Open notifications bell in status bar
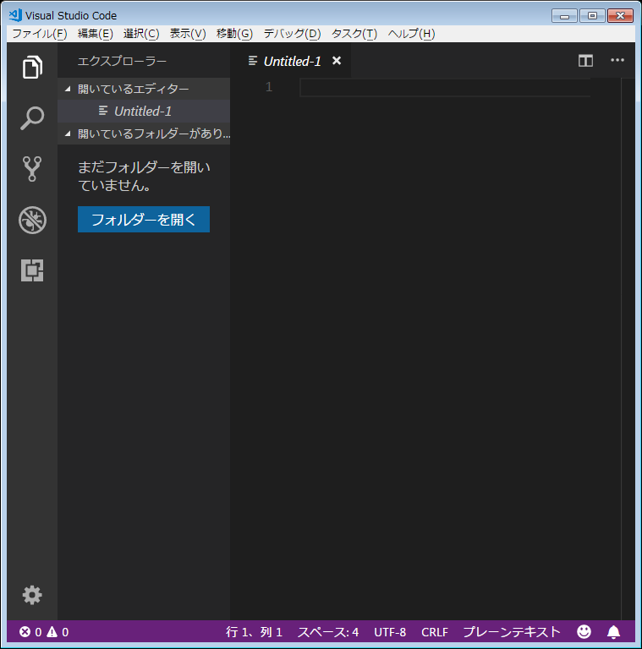 [x=613, y=632]
